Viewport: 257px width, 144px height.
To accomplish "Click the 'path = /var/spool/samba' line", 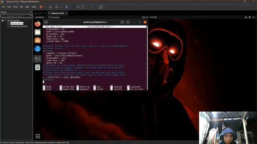I will coord(60,32).
